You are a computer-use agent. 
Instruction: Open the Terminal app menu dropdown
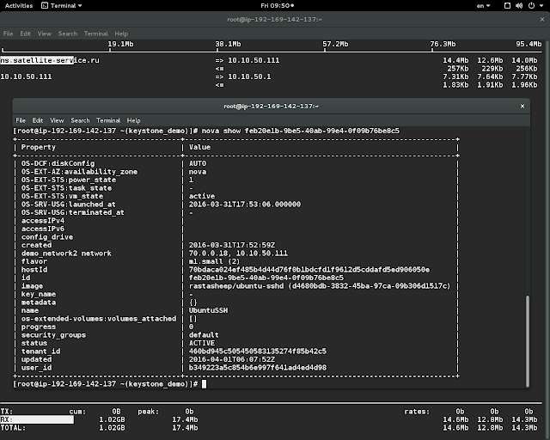(x=61, y=6)
